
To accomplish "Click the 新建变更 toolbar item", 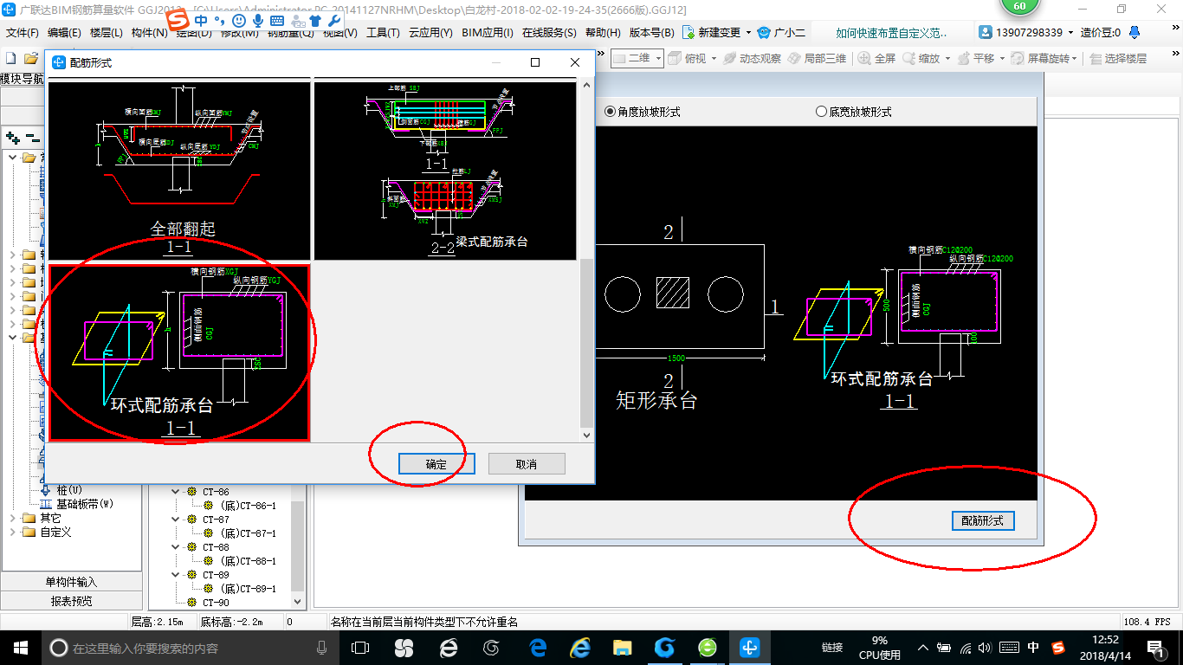I will coord(712,32).
